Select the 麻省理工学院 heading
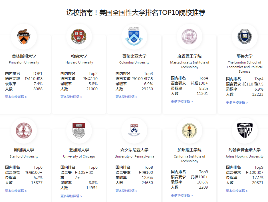The image size is (268, 202). pos(190,56)
